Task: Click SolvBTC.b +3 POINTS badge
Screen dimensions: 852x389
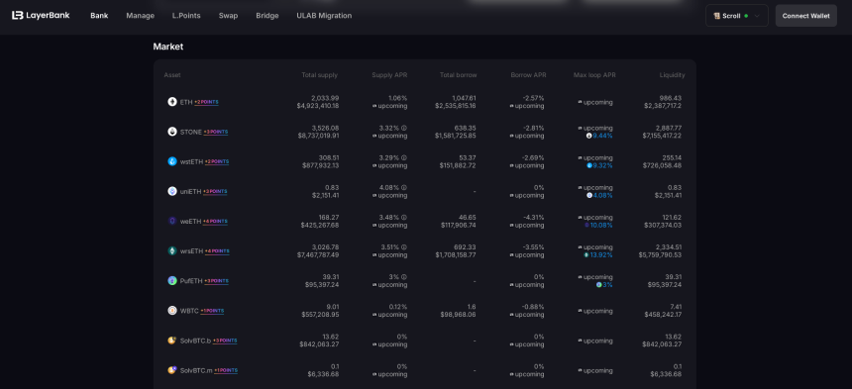Action: [225, 340]
